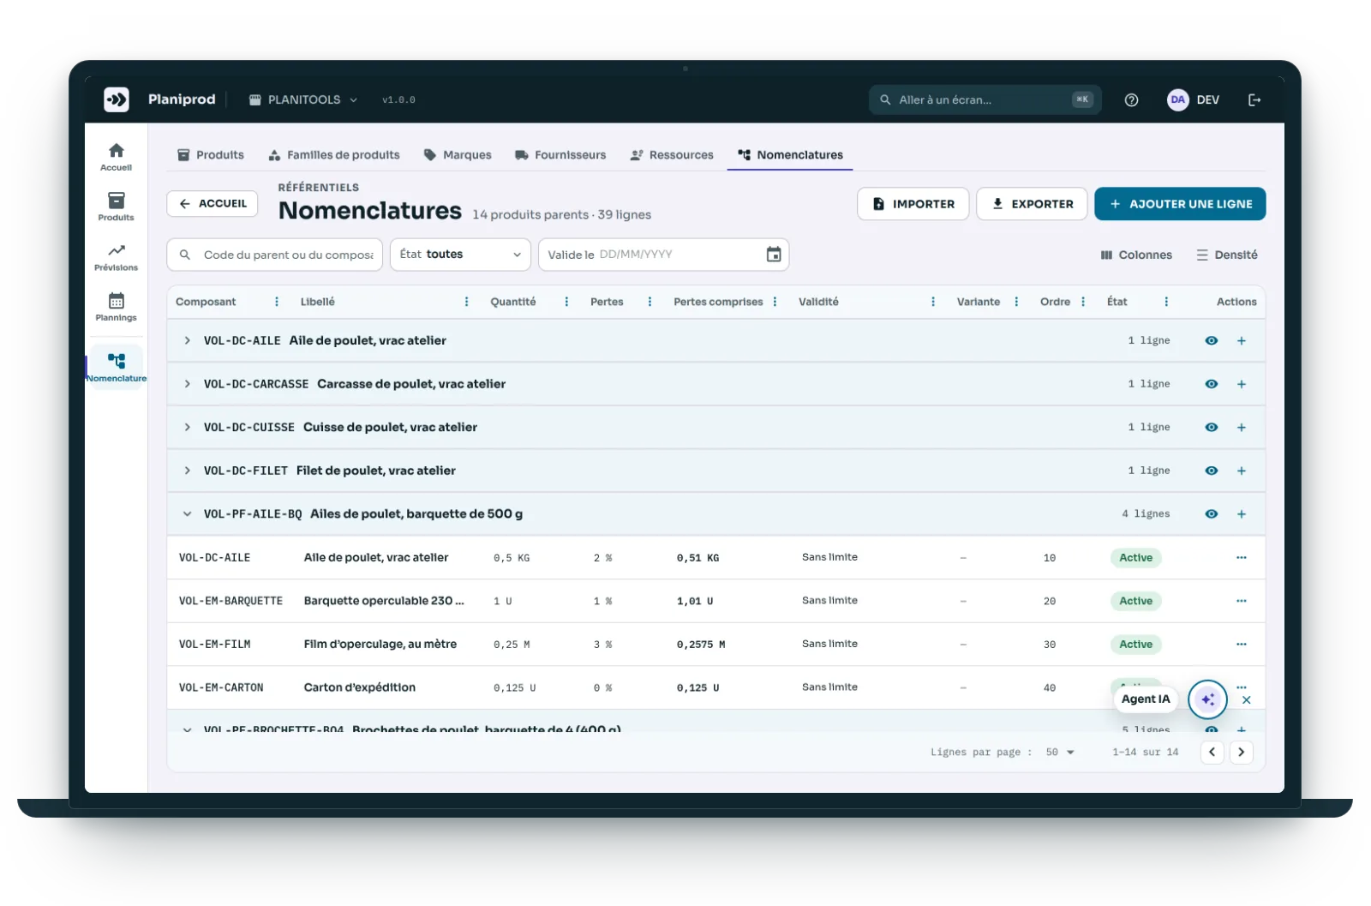Collapse the VOL-PF-AILE-BQ group row
Viewport: 1371px width, 906px height.
point(187,514)
